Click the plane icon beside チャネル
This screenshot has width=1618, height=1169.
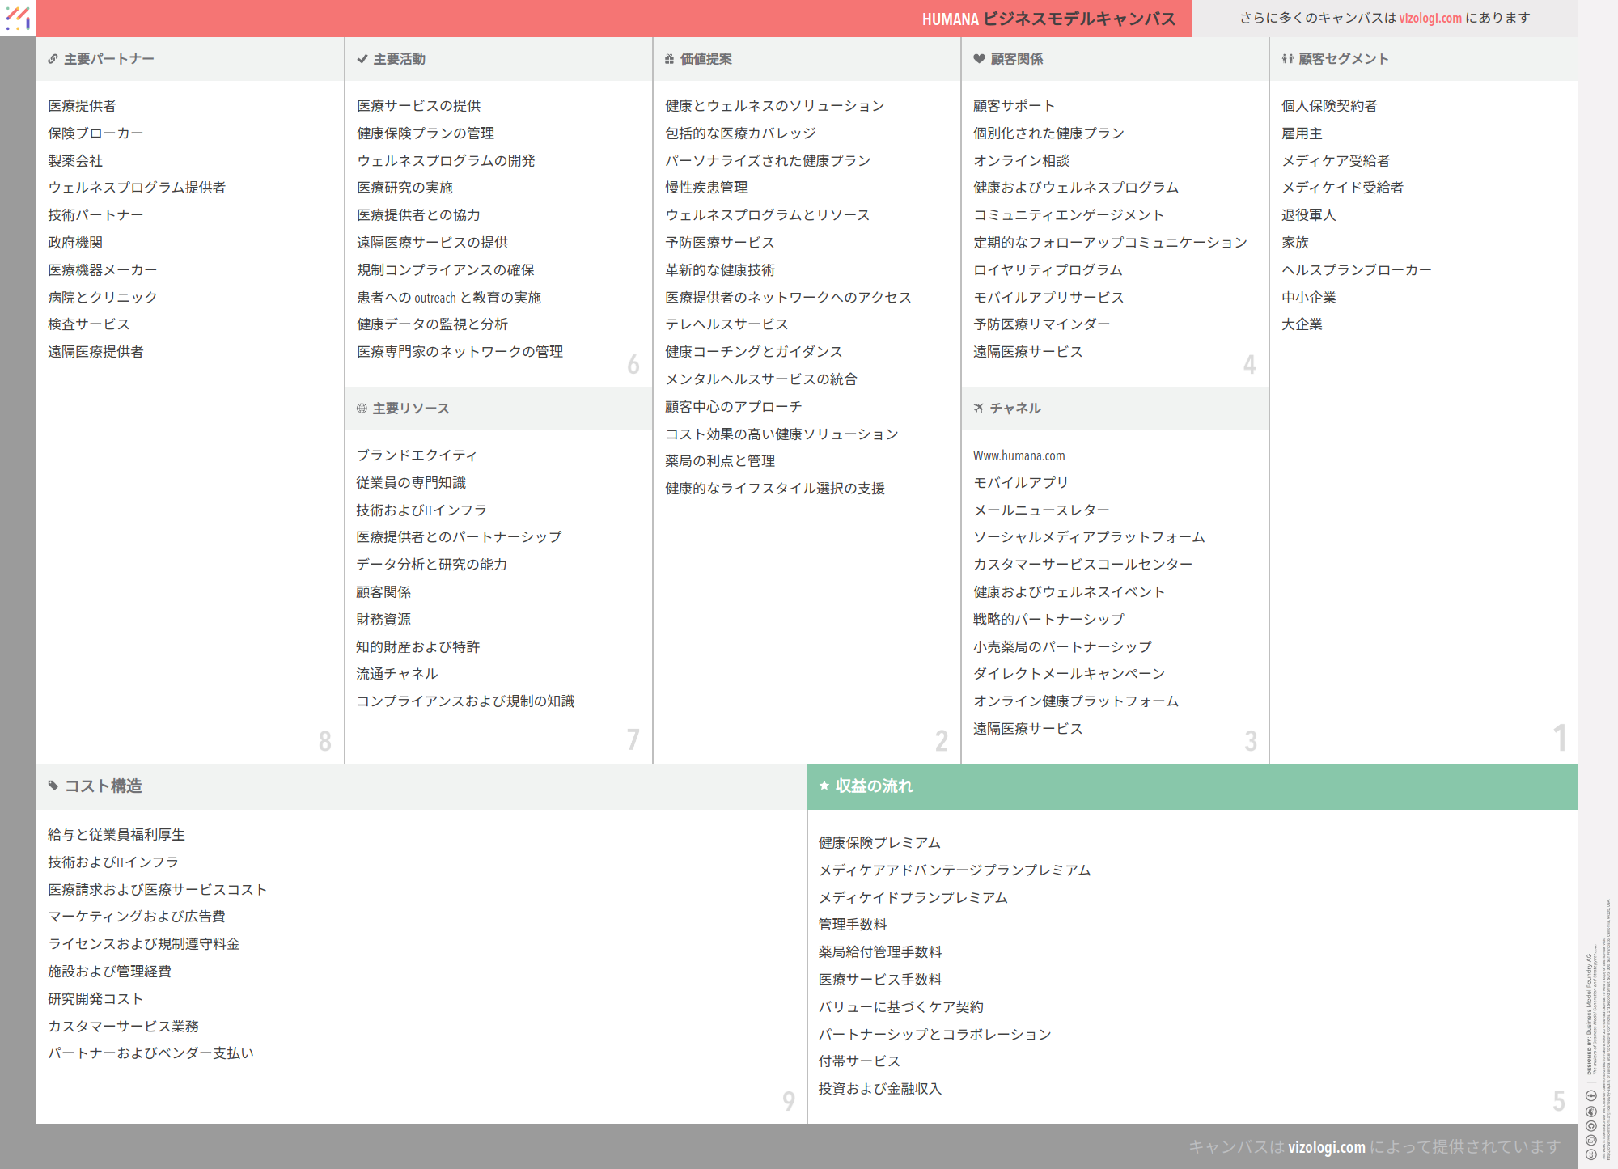979,409
